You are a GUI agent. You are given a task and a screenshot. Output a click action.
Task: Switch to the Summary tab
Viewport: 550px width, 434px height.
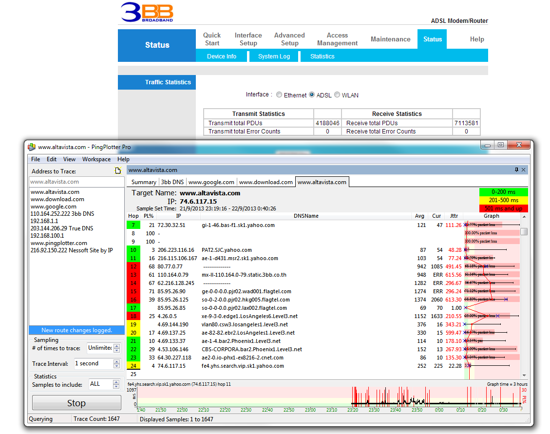tap(144, 182)
